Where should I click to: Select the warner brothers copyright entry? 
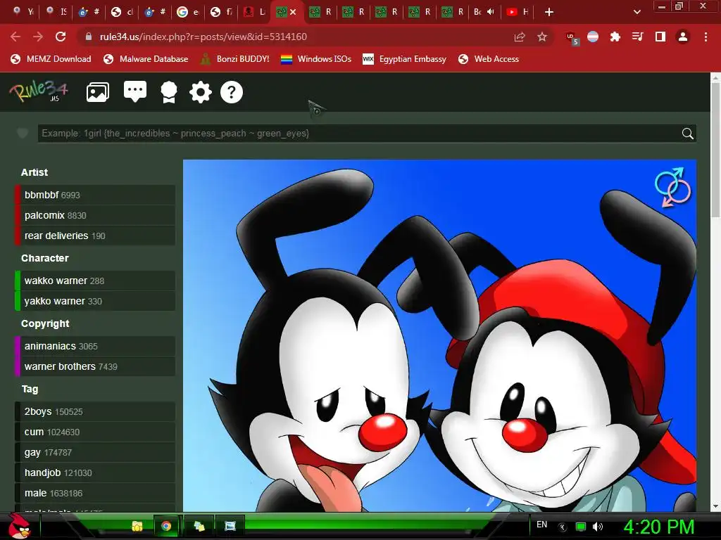click(x=95, y=366)
